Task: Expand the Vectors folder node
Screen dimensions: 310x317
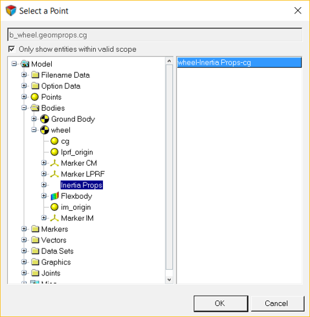Action: pos(24,240)
